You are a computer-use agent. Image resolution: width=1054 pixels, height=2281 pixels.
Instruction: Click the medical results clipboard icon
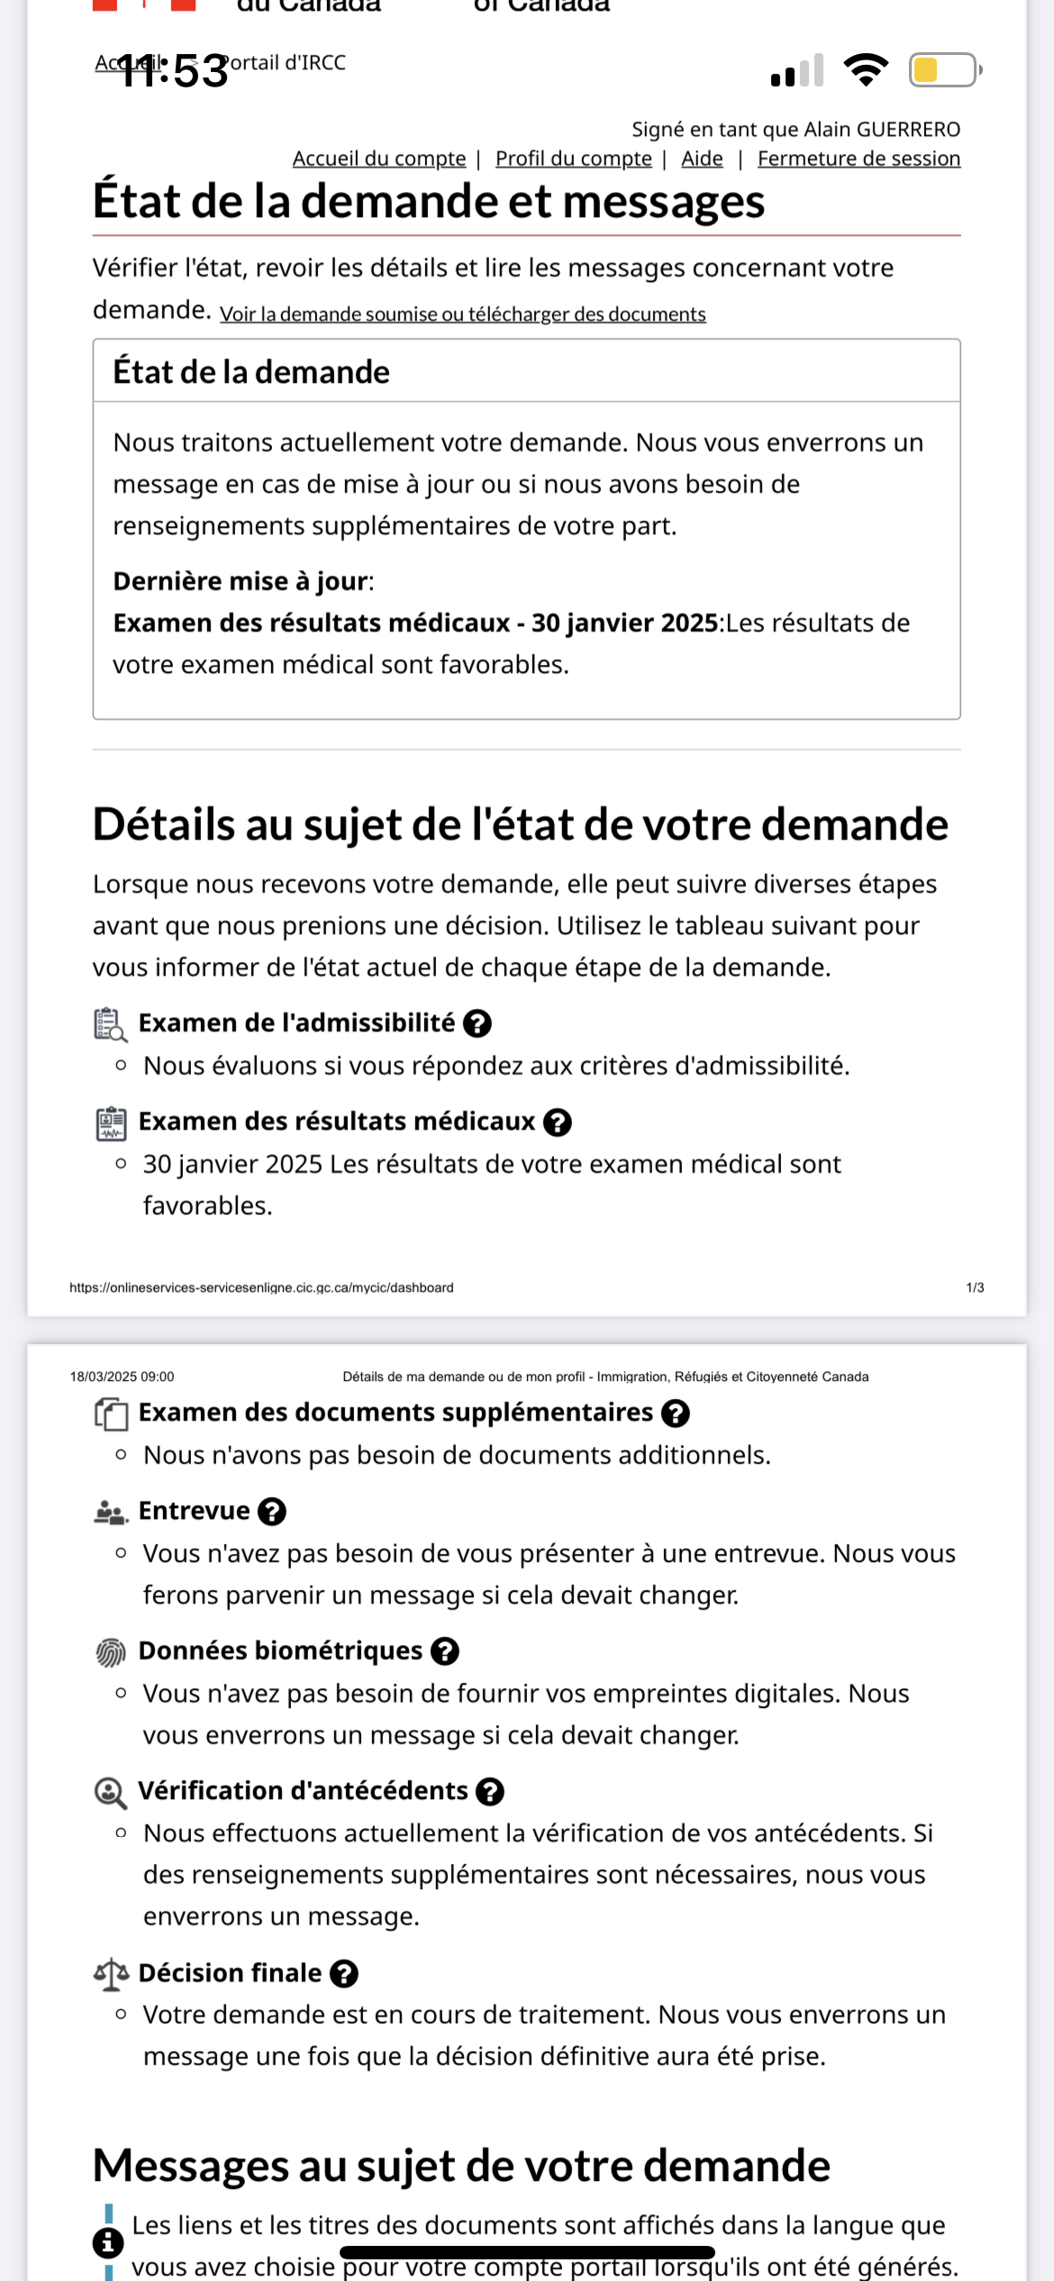click(111, 1122)
